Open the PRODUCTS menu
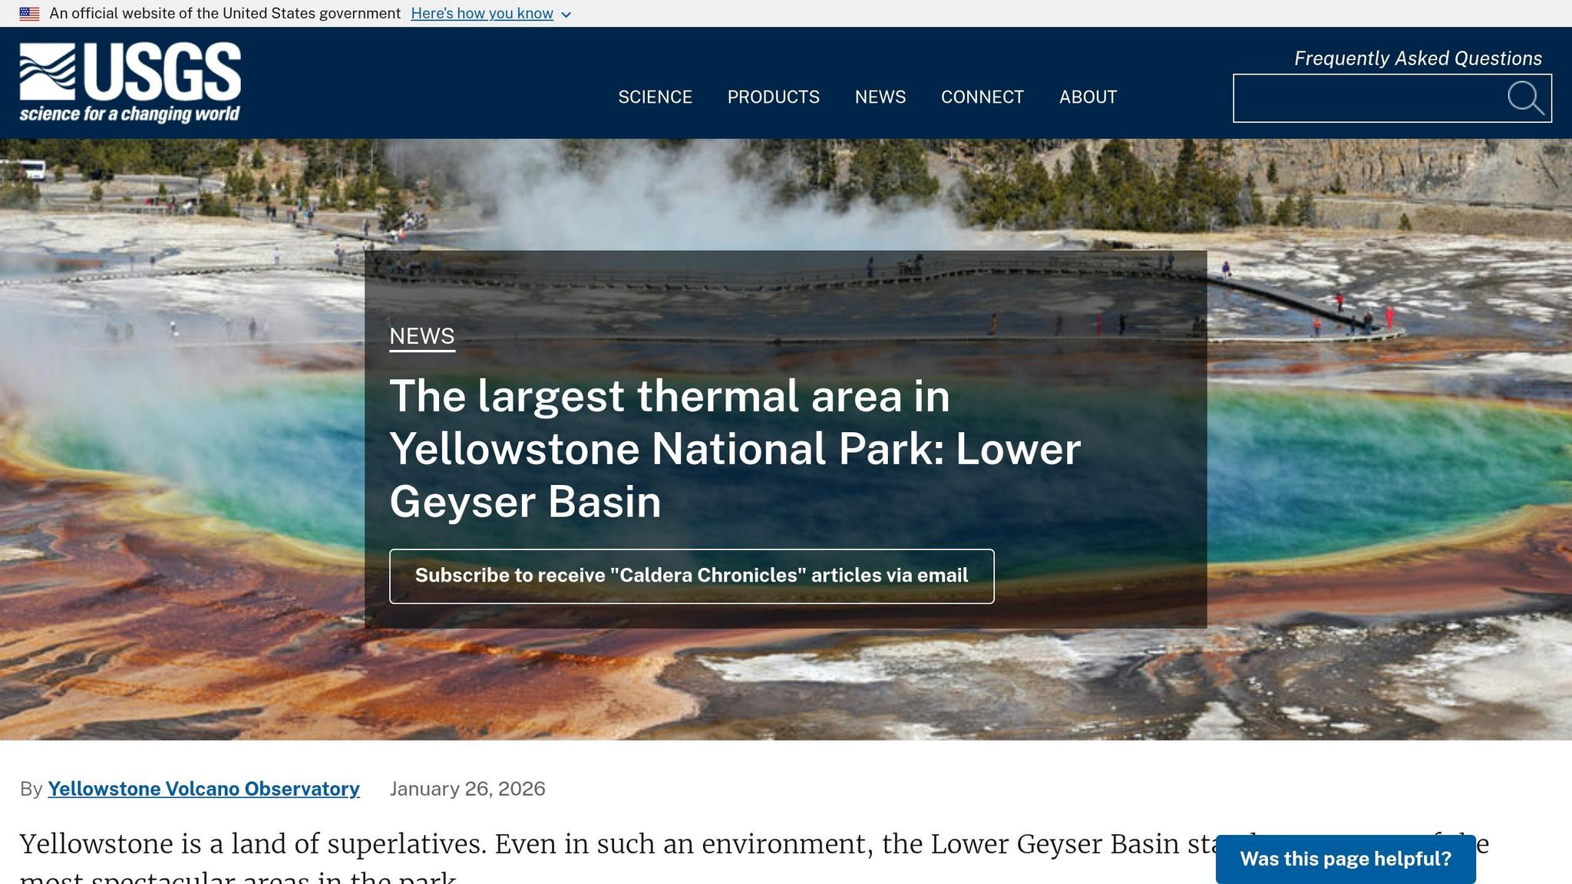The image size is (1572, 884). click(773, 97)
